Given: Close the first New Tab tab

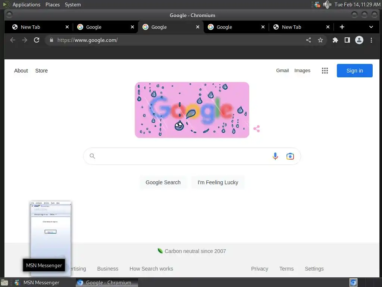Looking at the screenshot, I should pyautogui.click(x=67, y=27).
